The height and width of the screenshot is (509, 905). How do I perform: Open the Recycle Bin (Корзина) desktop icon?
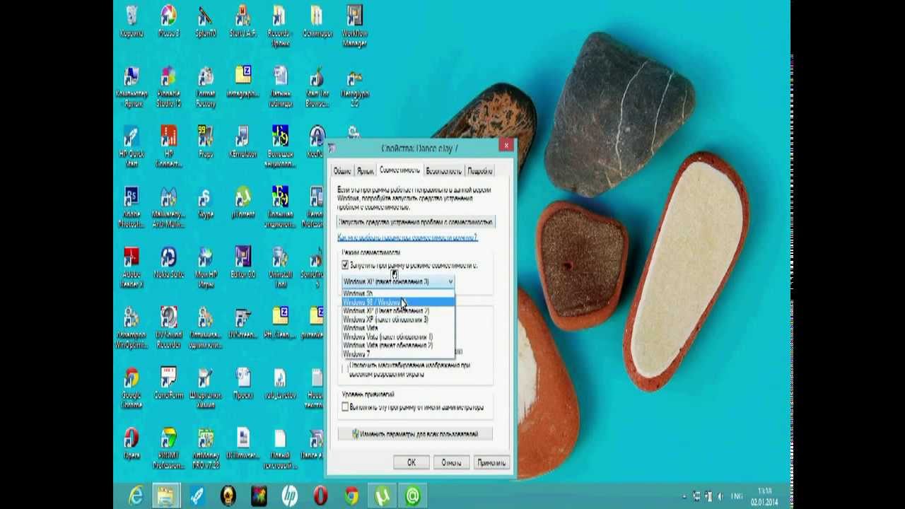(132, 21)
